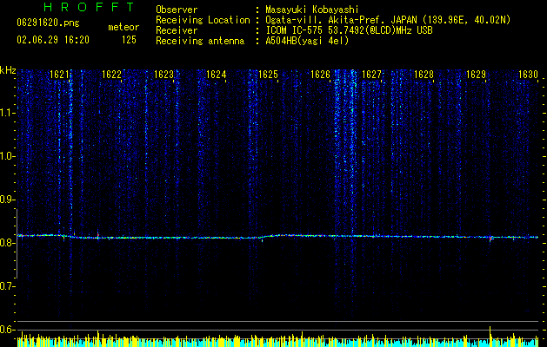Click the Observer label

click(177, 10)
